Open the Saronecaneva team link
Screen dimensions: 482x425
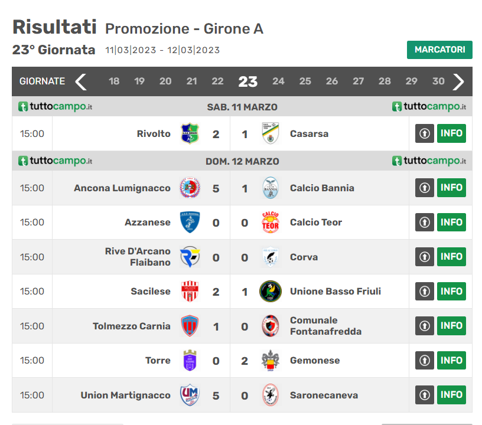click(x=324, y=395)
